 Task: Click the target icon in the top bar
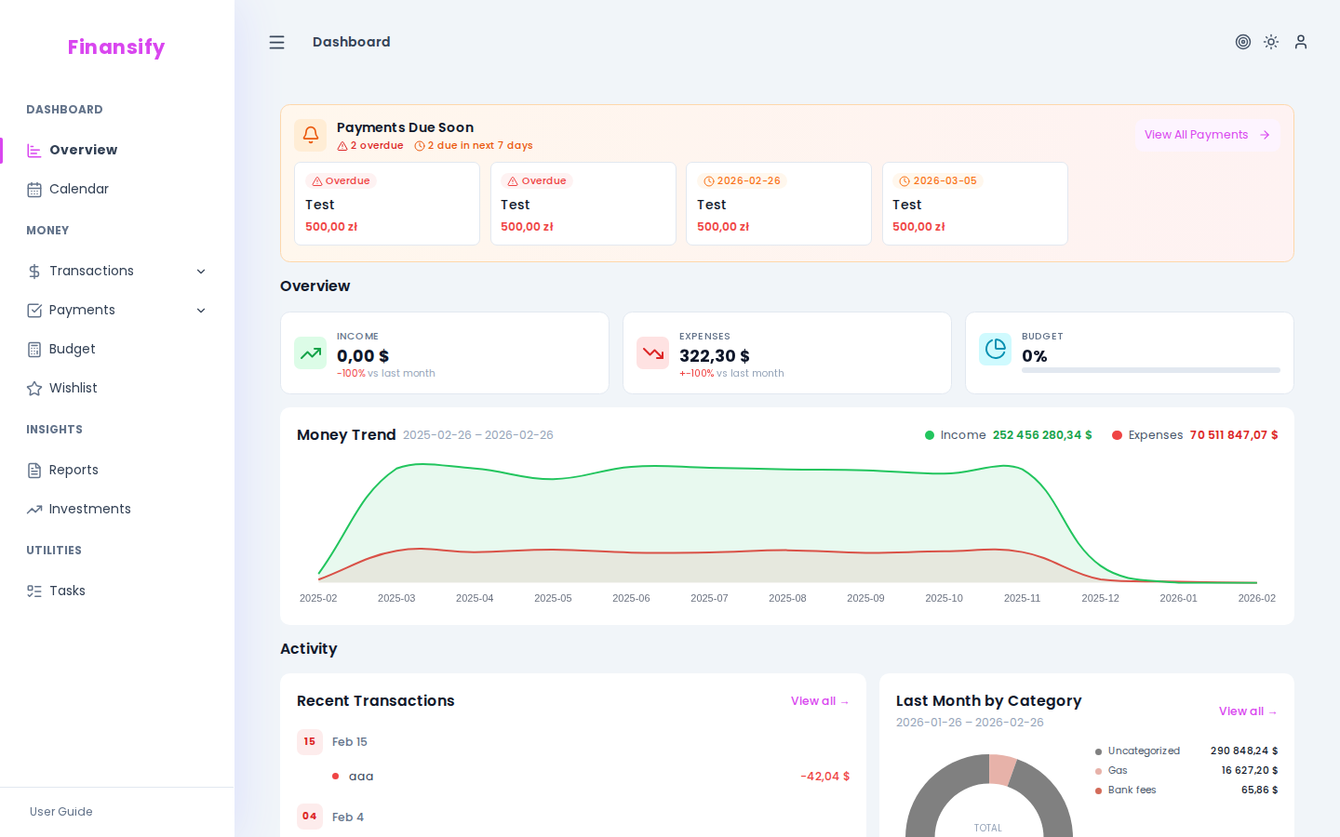pos(1243,42)
